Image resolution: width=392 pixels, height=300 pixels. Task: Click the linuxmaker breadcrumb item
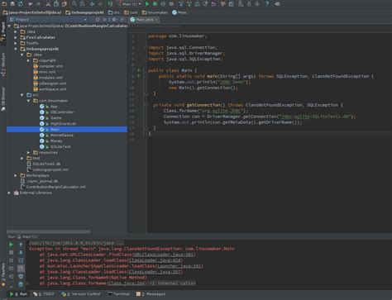(155, 12)
